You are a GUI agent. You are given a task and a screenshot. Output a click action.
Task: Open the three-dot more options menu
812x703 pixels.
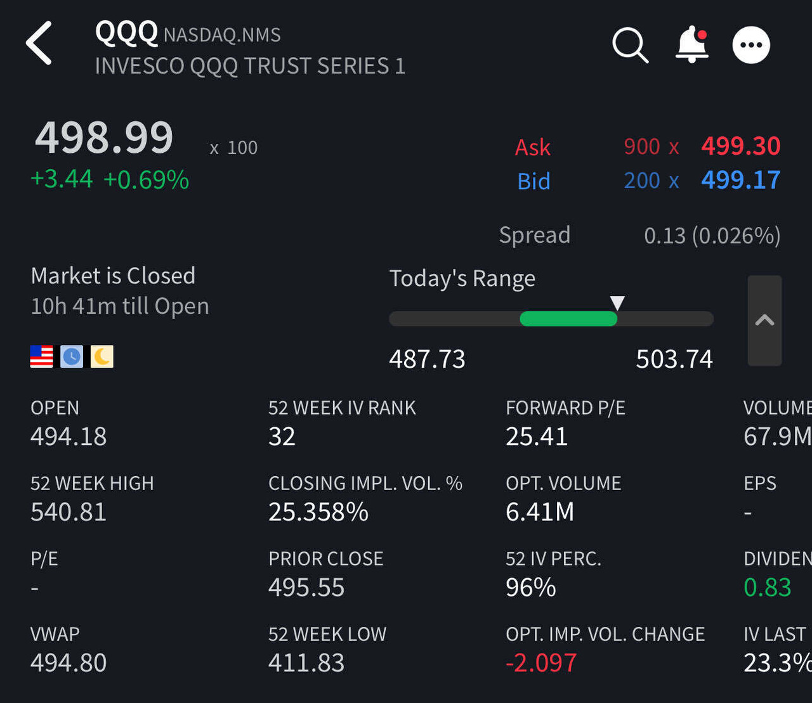(751, 45)
